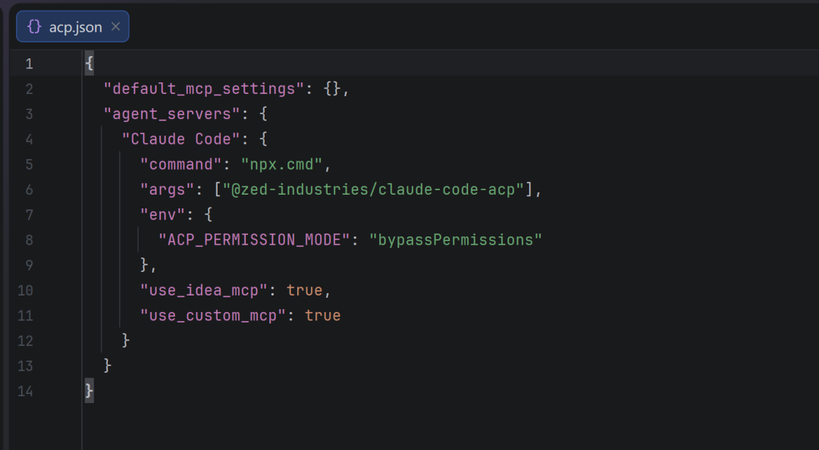
Task: Click the "ACP_PERMISSION_MODE" key
Action: tap(254, 240)
